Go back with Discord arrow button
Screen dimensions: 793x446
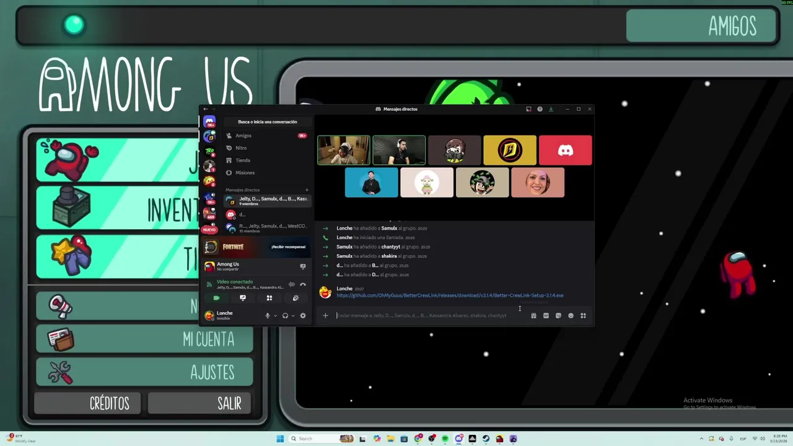pos(206,109)
